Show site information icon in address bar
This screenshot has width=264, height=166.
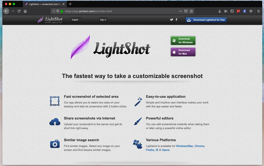[x=54, y=11]
